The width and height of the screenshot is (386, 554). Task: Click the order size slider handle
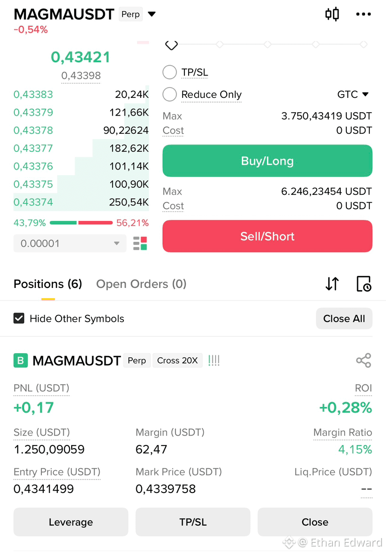(x=171, y=45)
